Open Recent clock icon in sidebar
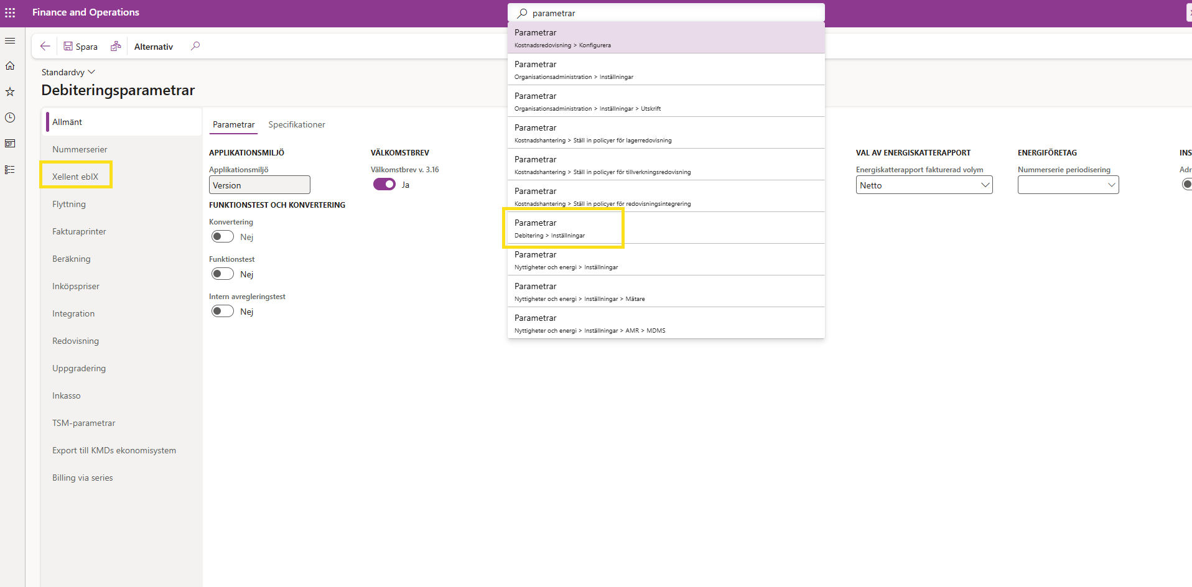Screen dimensions: 1192x587 coord(10,118)
